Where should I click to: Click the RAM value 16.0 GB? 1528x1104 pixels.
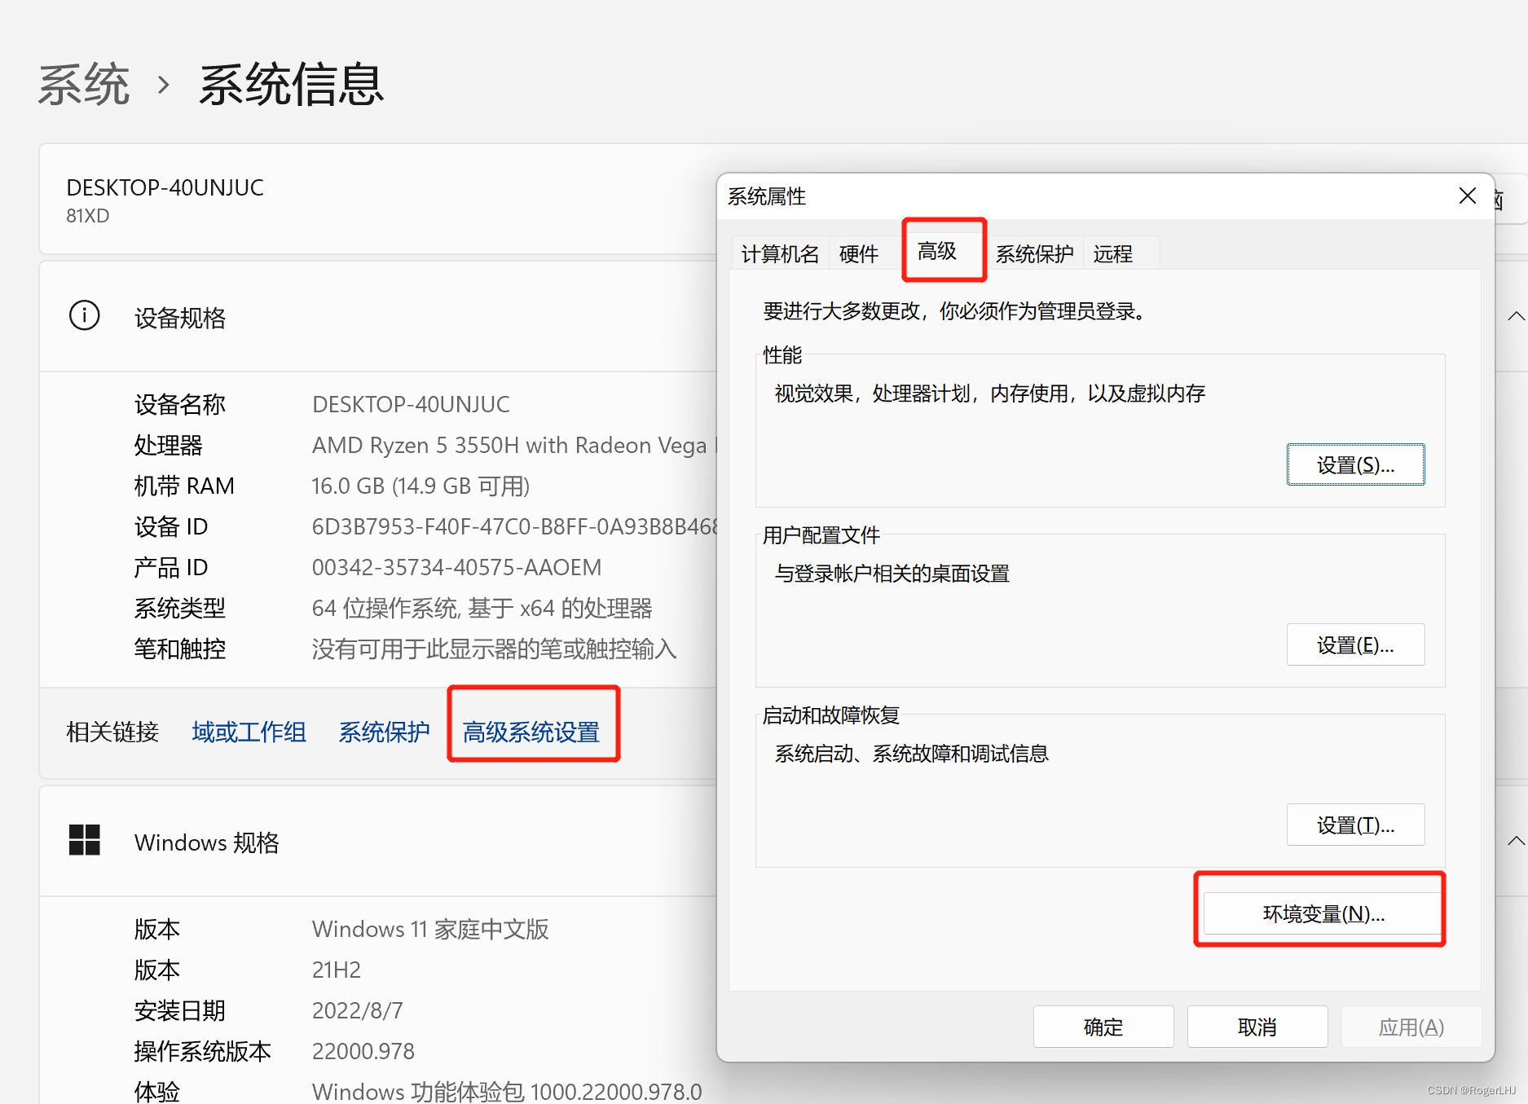click(421, 486)
